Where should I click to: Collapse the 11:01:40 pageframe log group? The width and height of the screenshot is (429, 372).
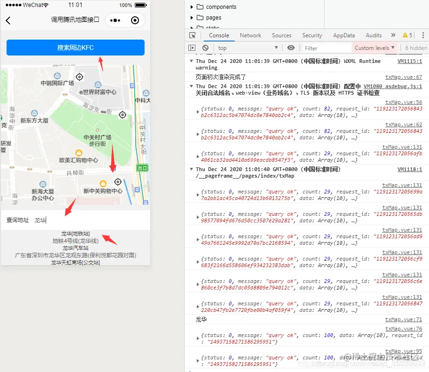(192, 169)
